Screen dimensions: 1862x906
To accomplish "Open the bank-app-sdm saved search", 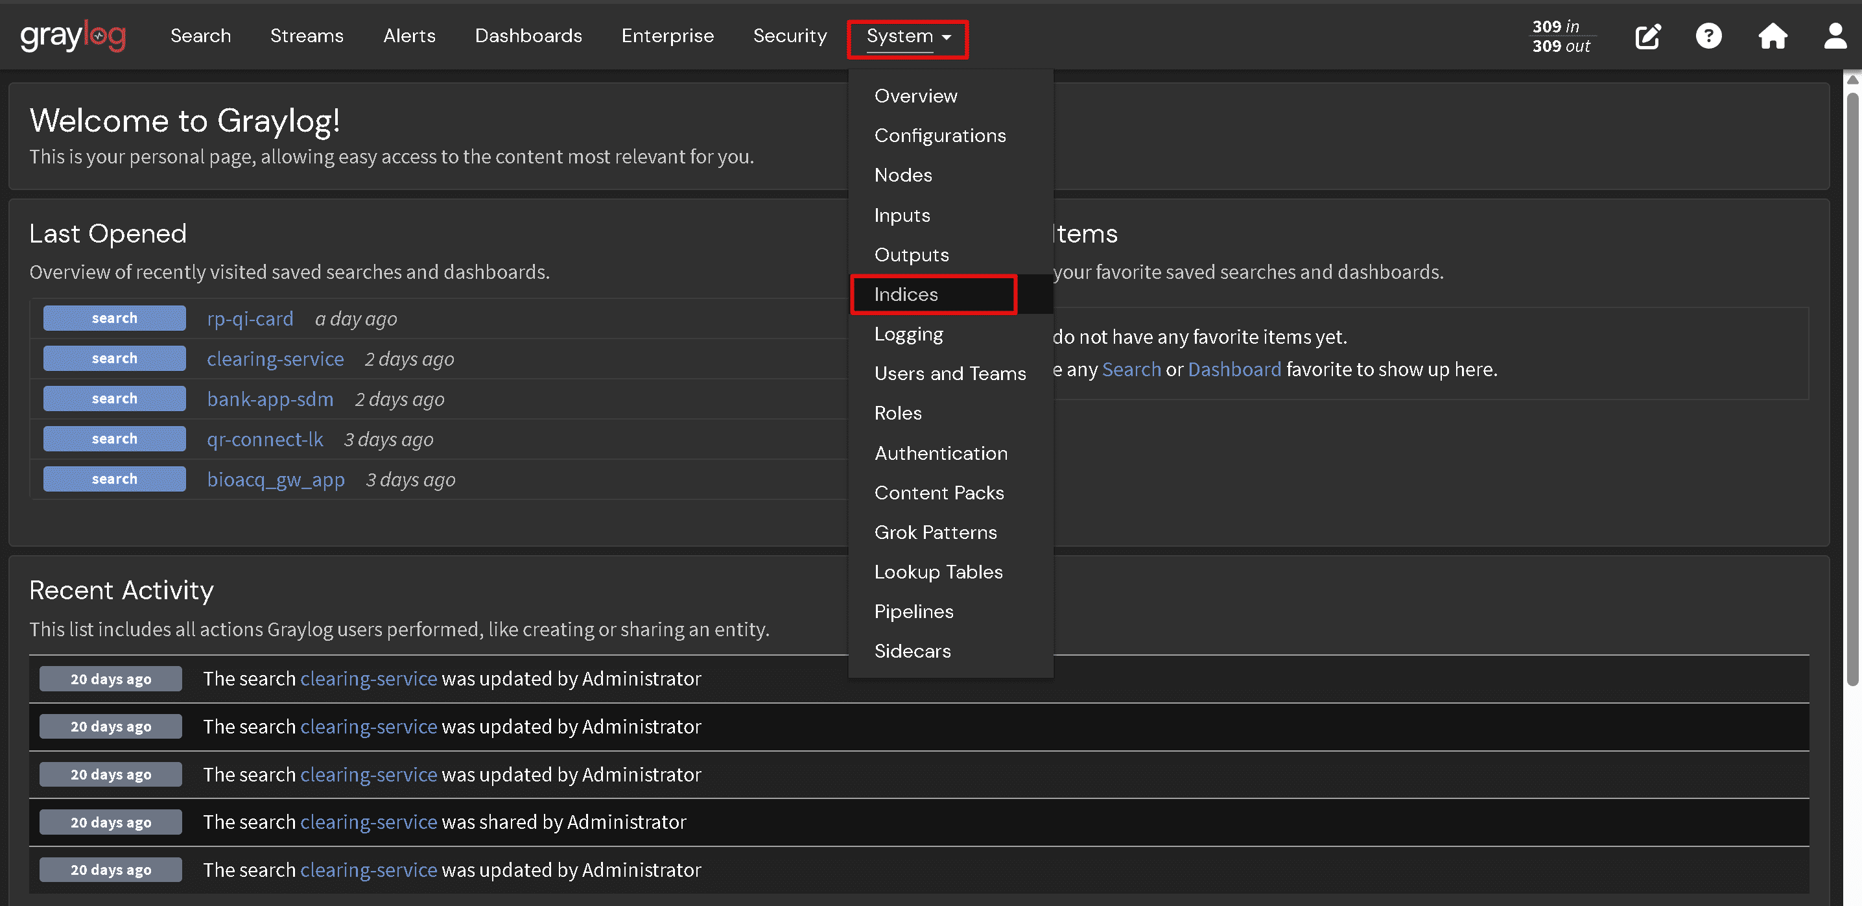I will pos(270,399).
